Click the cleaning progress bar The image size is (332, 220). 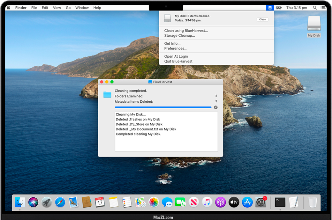click(163, 107)
